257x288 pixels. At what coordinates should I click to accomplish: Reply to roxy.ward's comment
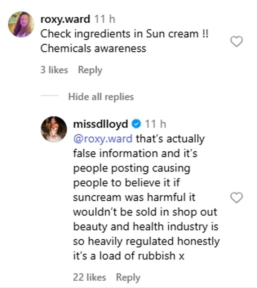point(90,70)
